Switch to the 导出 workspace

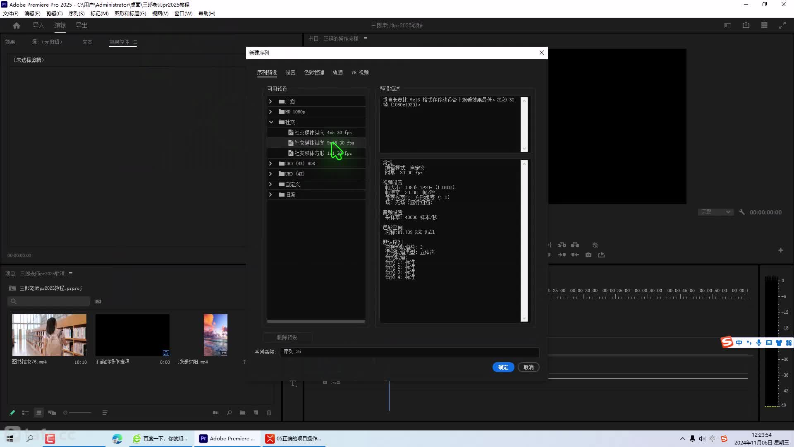[81, 25]
